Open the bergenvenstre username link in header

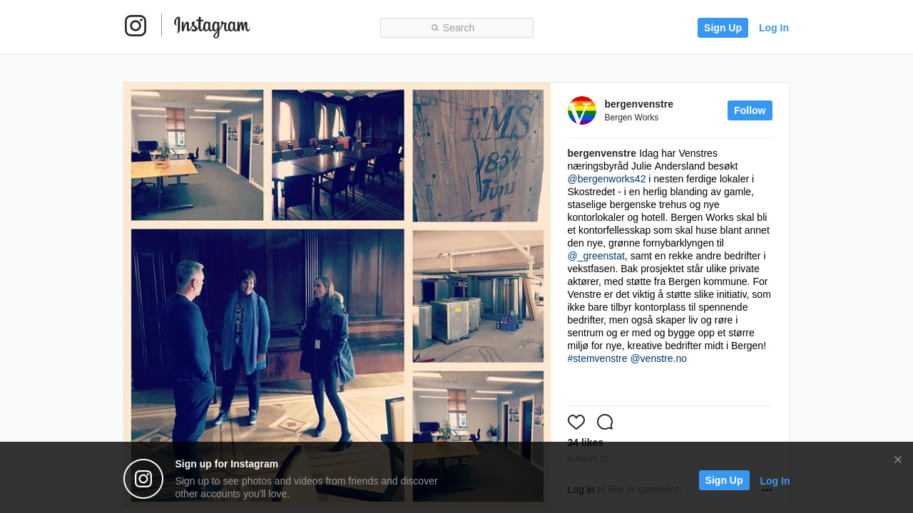pyautogui.click(x=639, y=104)
